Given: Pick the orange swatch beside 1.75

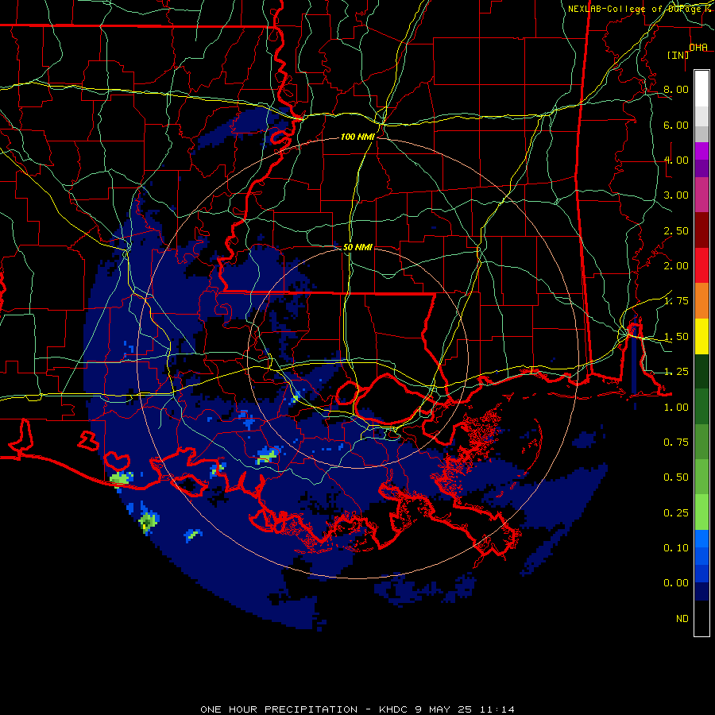Looking at the screenshot, I should (701, 301).
